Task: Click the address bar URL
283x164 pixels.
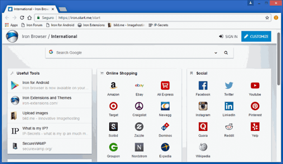Action: point(79,18)
